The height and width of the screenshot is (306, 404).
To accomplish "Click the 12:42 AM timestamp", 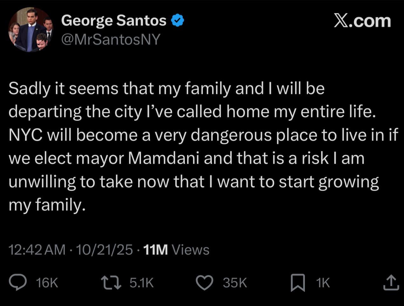I will (x=37, y=250).
